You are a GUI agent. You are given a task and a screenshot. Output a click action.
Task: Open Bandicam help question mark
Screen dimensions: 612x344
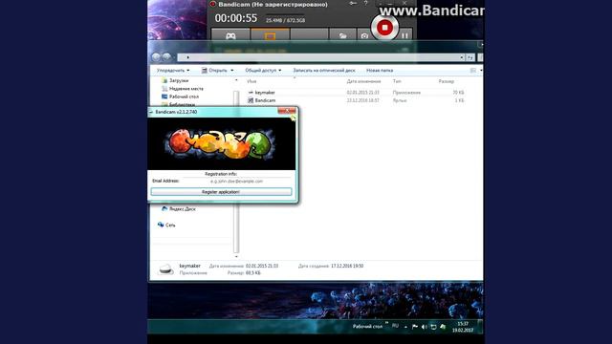[365, 4]
